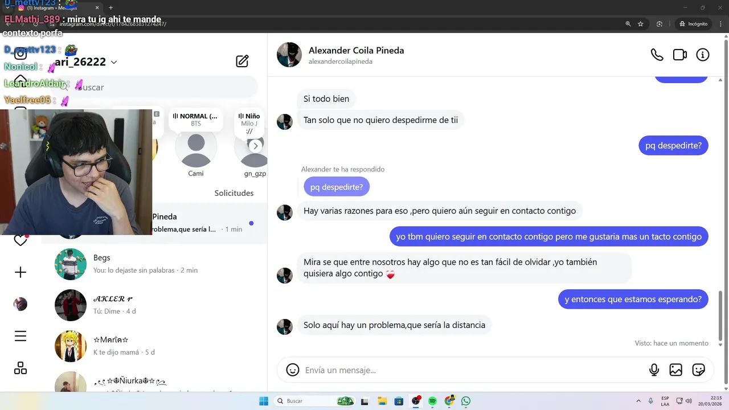The height and width of the screenshot is (410, 729).
Task: Expand ari_26222 account switcher dropdown
Action: click(x=113, y=62)
